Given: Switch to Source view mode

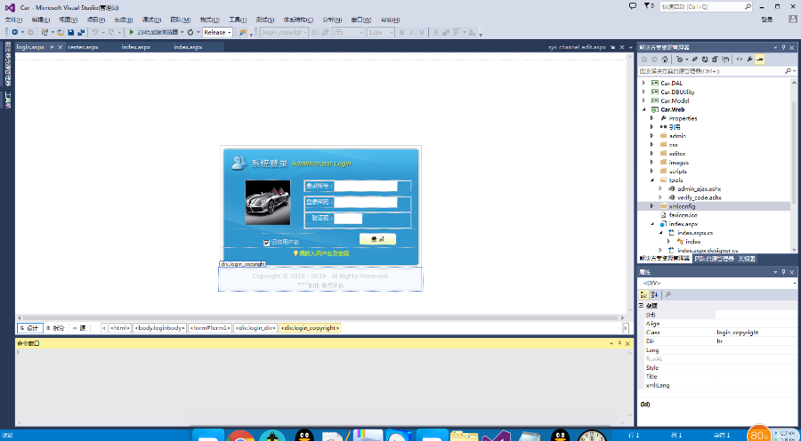Looking at the screenshot, I should (79, 328).
